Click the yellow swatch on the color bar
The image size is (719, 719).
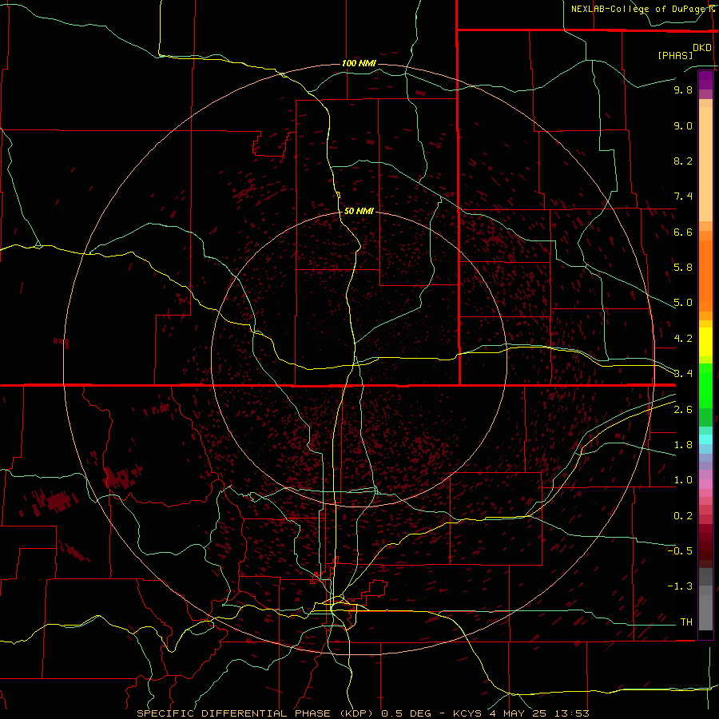tap(705, 342)
